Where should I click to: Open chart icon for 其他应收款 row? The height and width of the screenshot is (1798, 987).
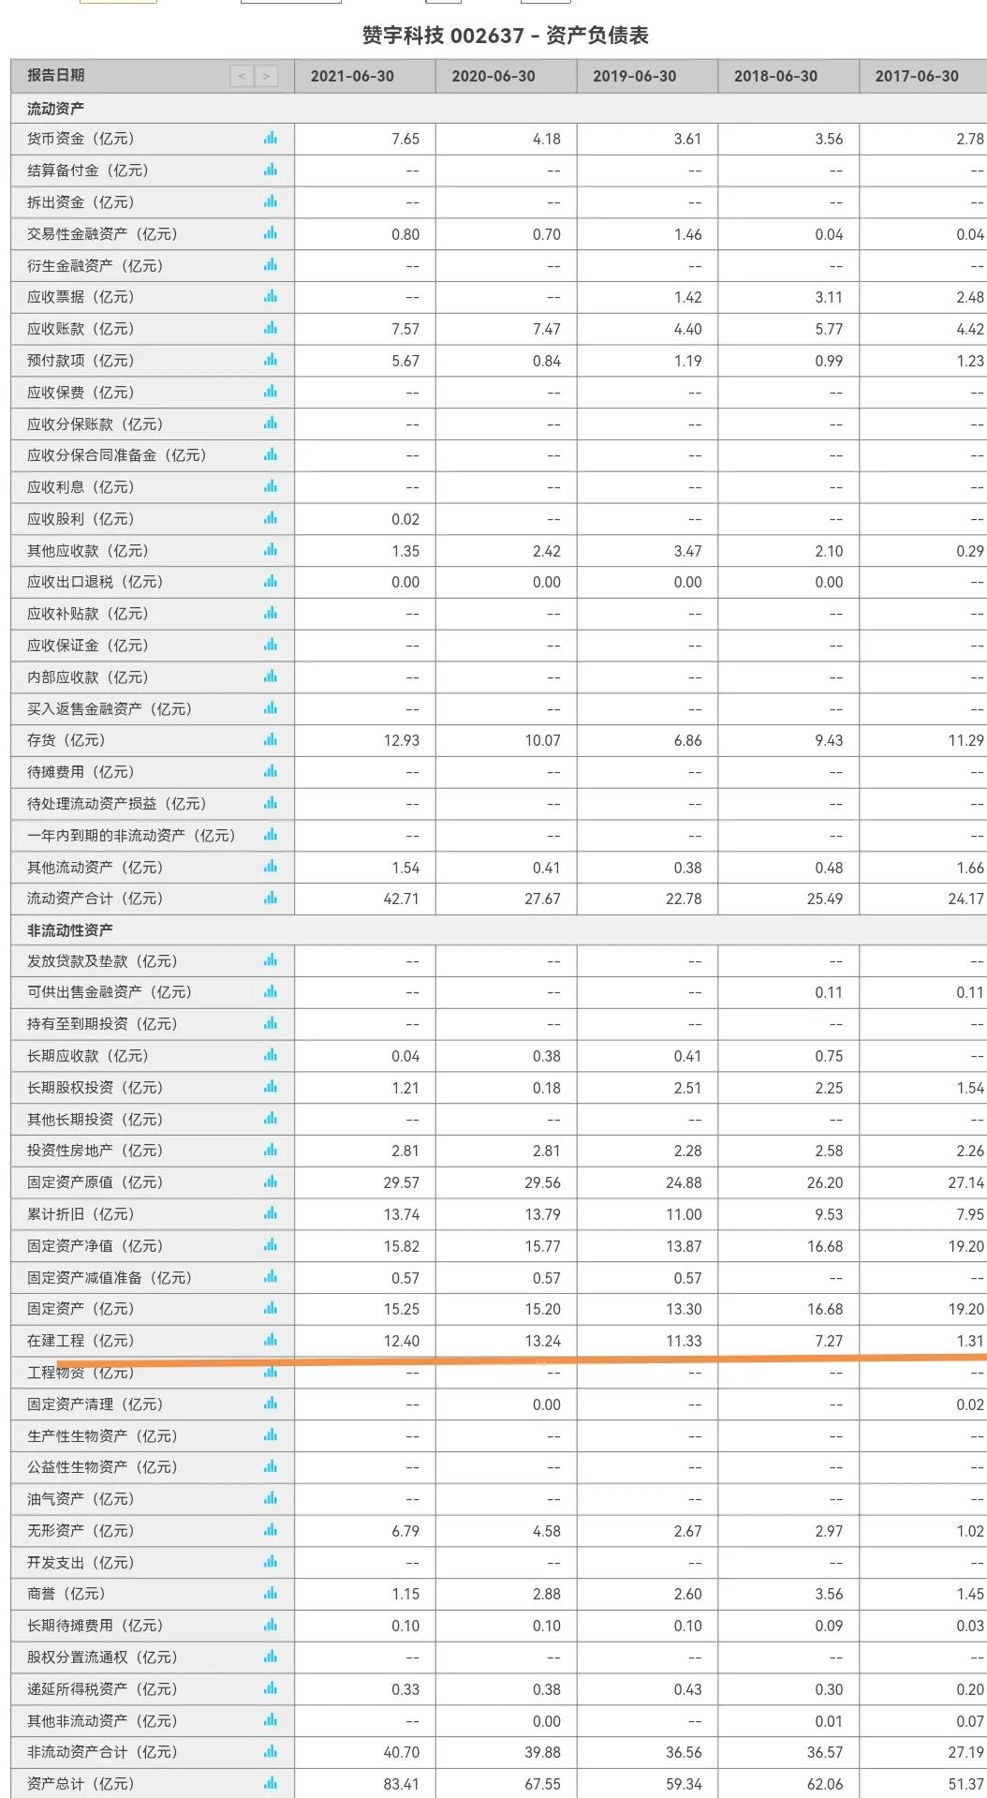pyautogui.click(x=271, y=550)
